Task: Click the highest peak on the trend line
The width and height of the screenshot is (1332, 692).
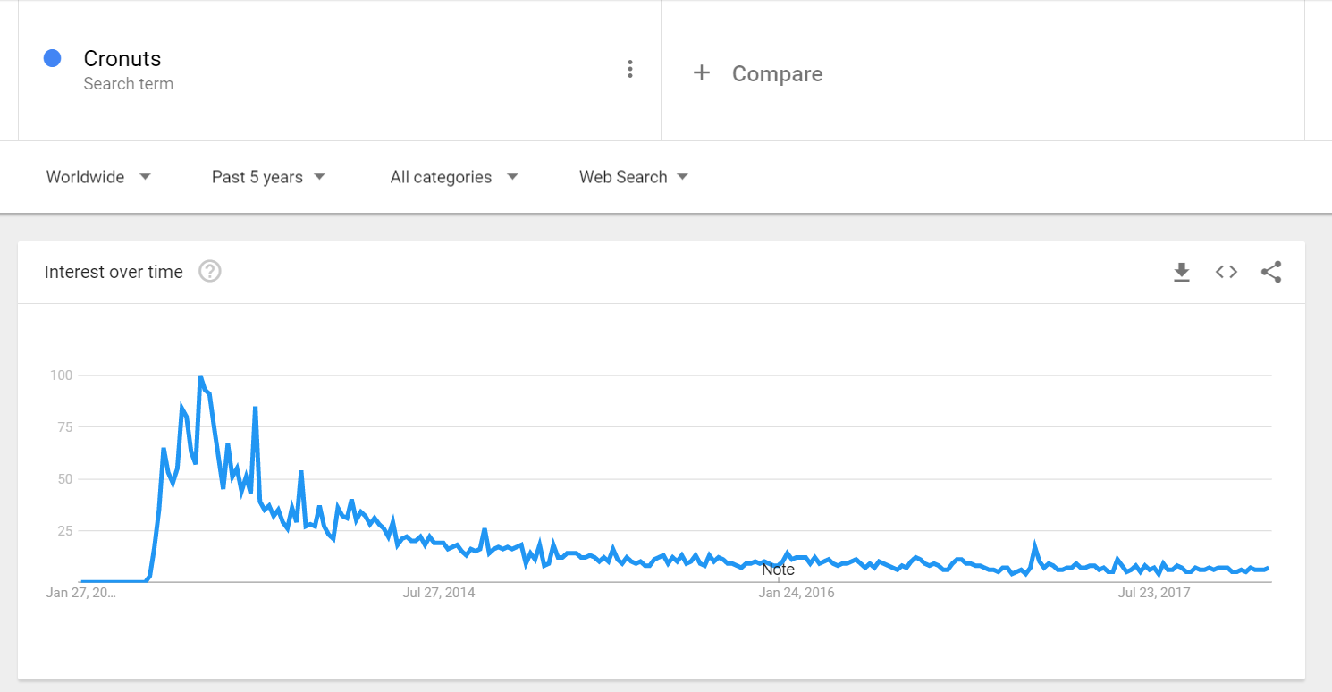Action: [200, 376]
